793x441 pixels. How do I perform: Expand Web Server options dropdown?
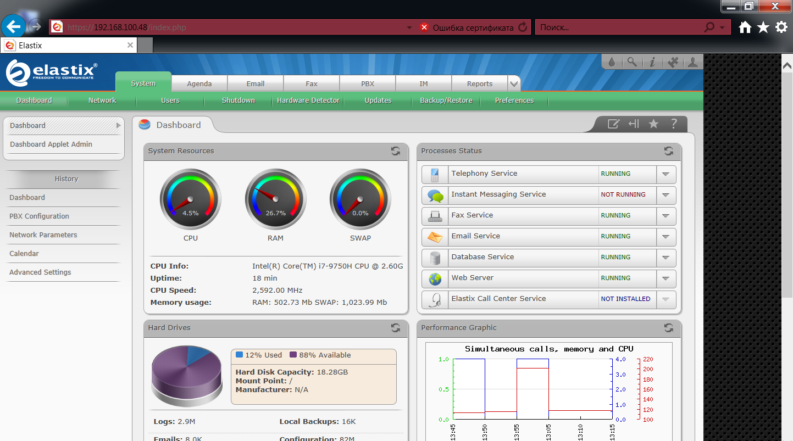click(x=666, y=278)
